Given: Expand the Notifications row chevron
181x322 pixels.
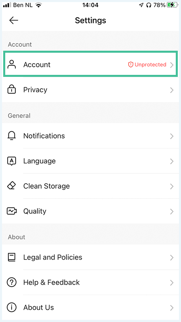Looking at the screenshot, I should (x=172, y=136).
